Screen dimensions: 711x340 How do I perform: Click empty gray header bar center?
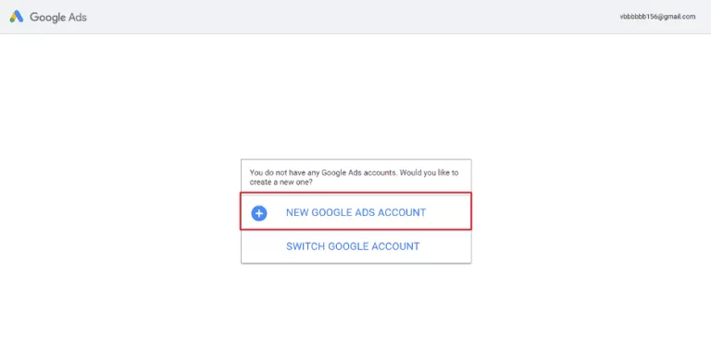(355, 17)
